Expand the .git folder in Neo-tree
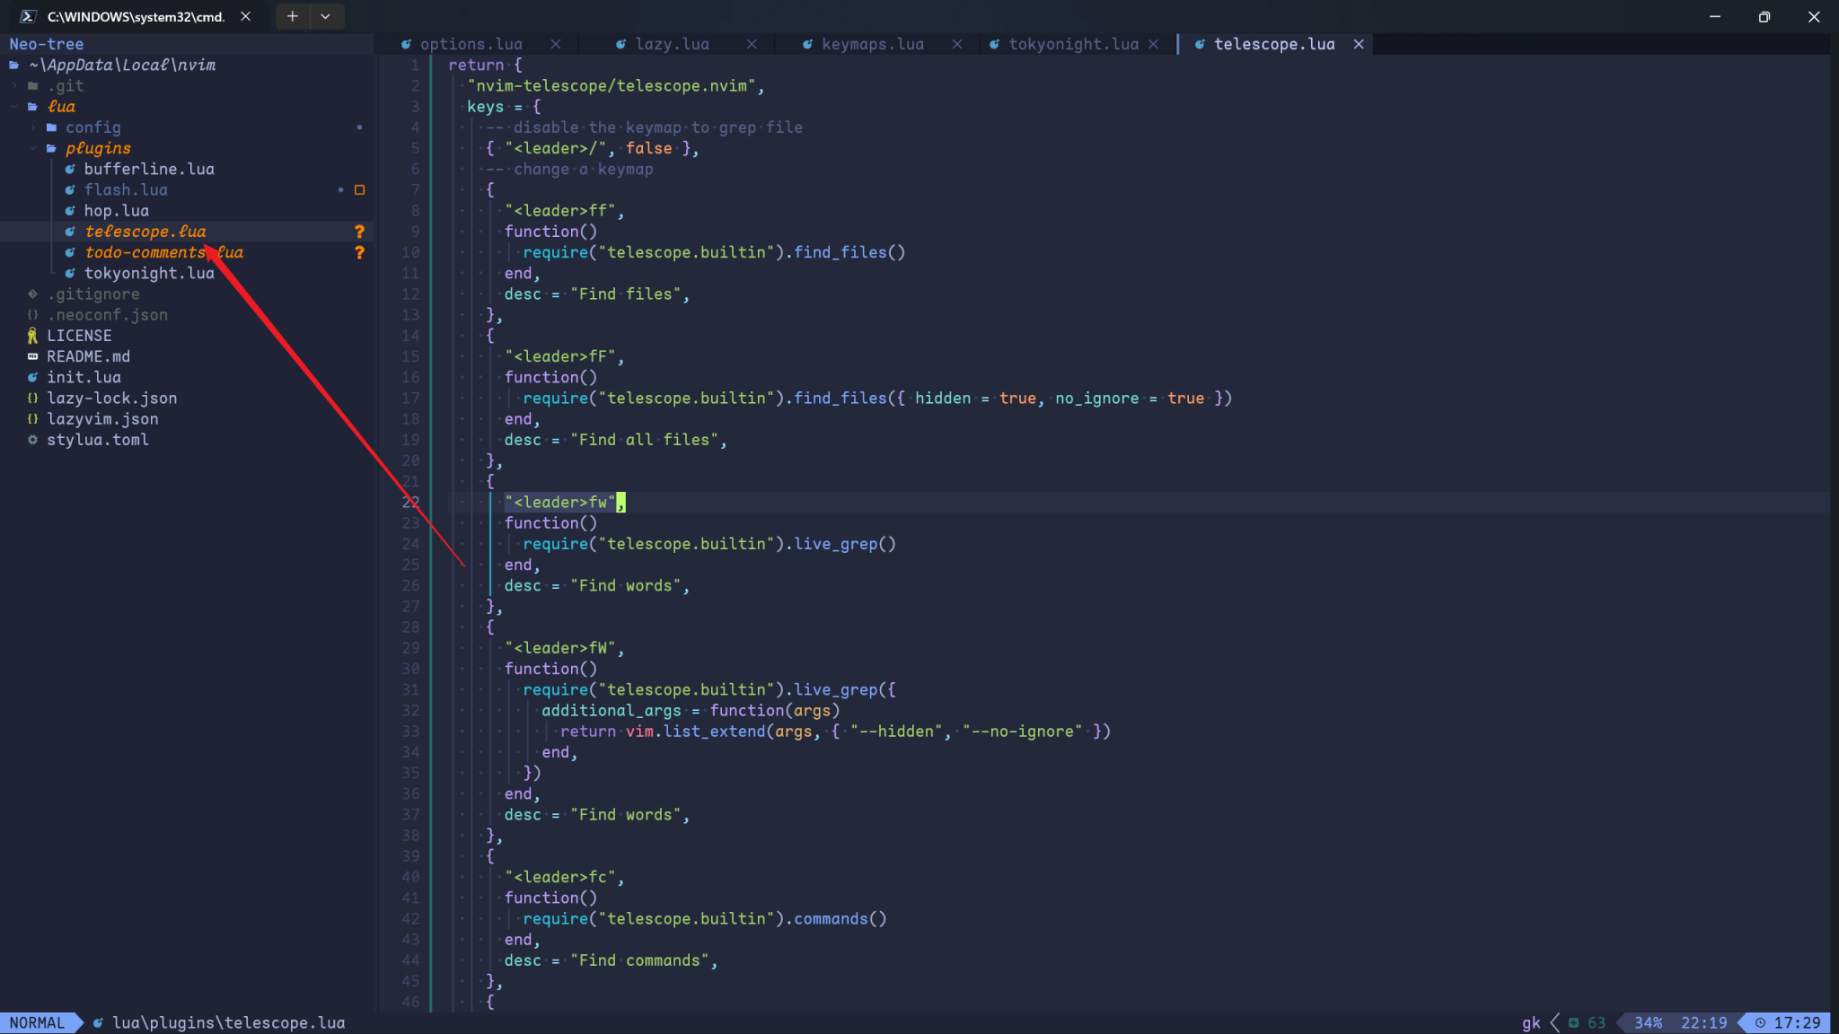 [13, 85]
